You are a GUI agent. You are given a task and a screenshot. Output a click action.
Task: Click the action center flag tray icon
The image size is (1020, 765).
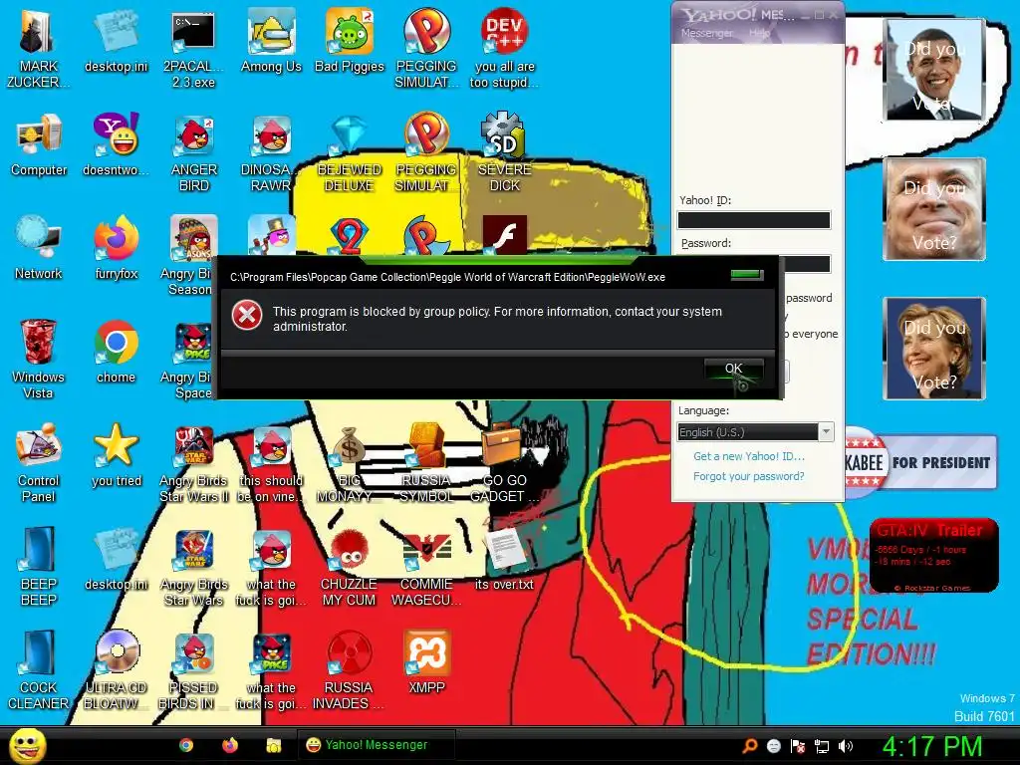coord(798,746)
